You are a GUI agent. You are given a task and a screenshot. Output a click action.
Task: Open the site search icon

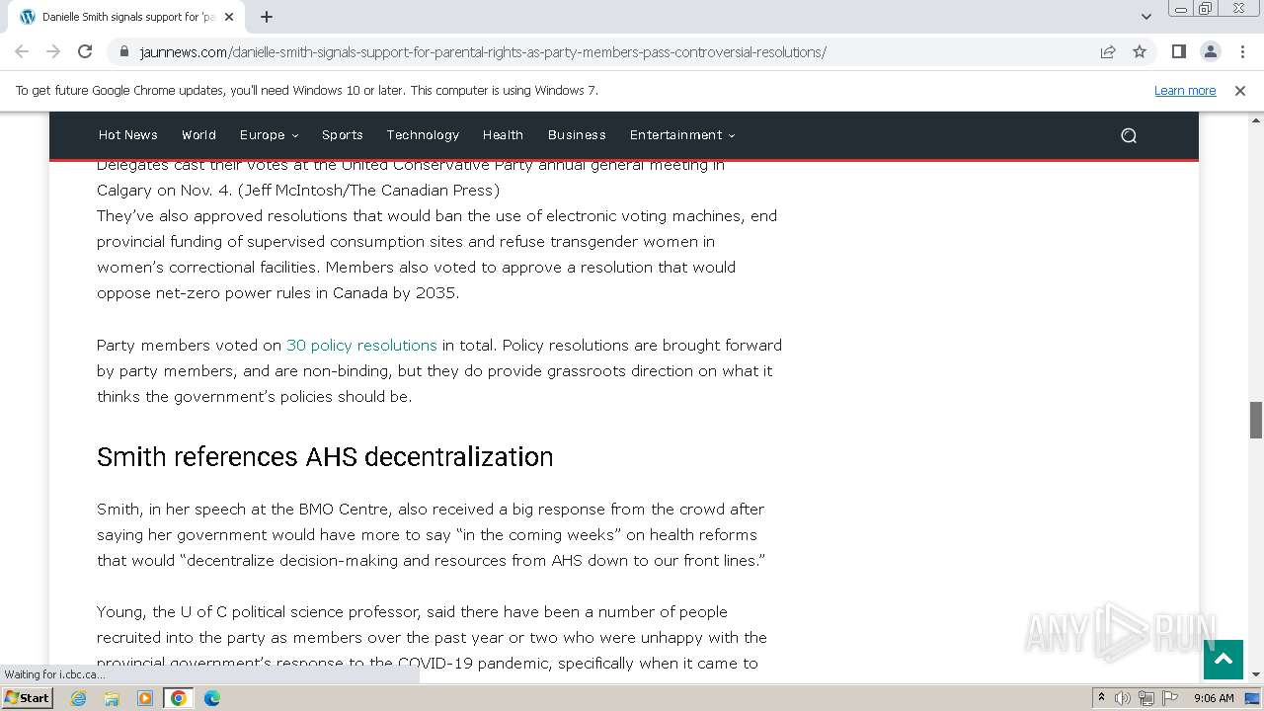[1129, 135]
